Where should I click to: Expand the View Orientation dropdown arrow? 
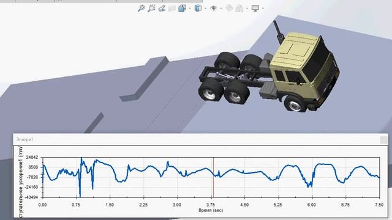click(x=189, y=9)
